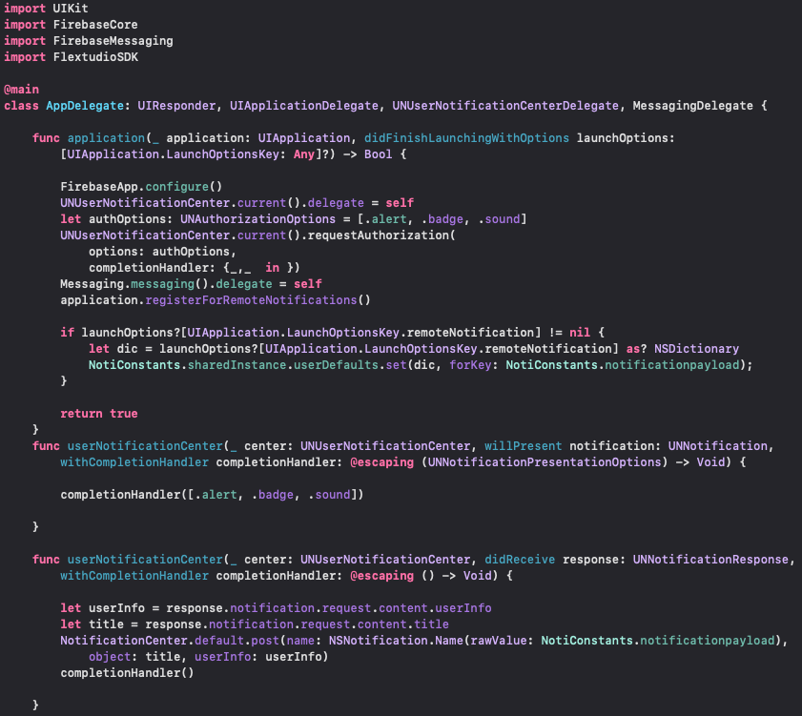Click 'userInfo' in 'let userInfo' declaration
Screen dimensions: 802x716
coord(116,608)
